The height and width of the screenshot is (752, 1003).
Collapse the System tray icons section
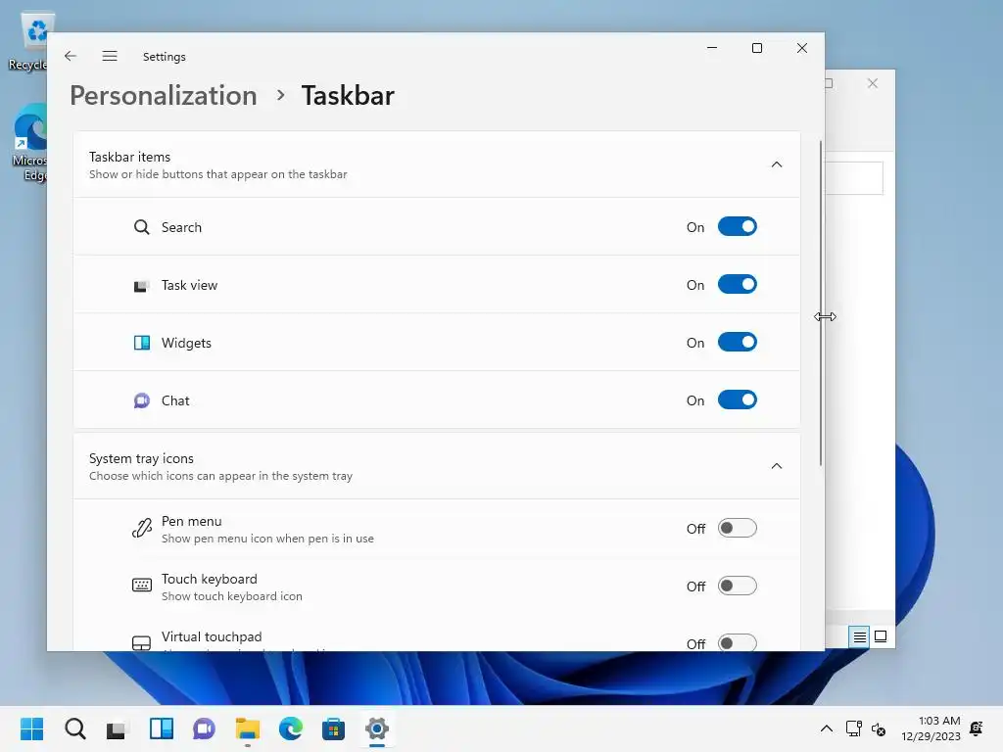point(776,466)
